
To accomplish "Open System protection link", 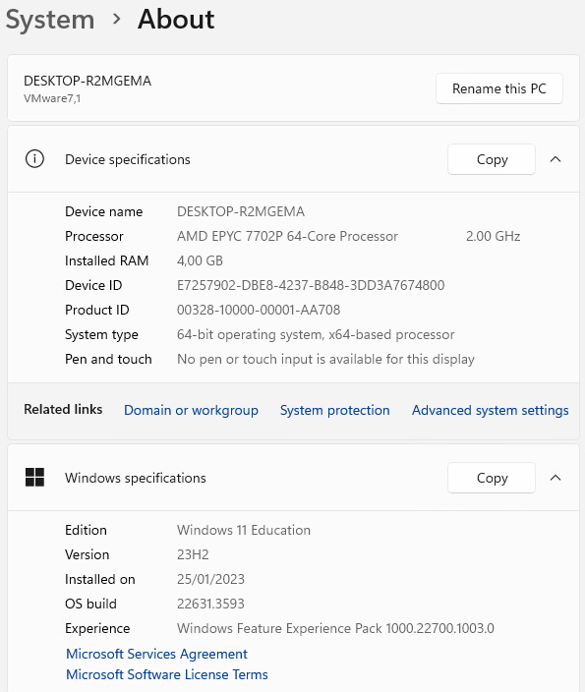I will 334,410.
